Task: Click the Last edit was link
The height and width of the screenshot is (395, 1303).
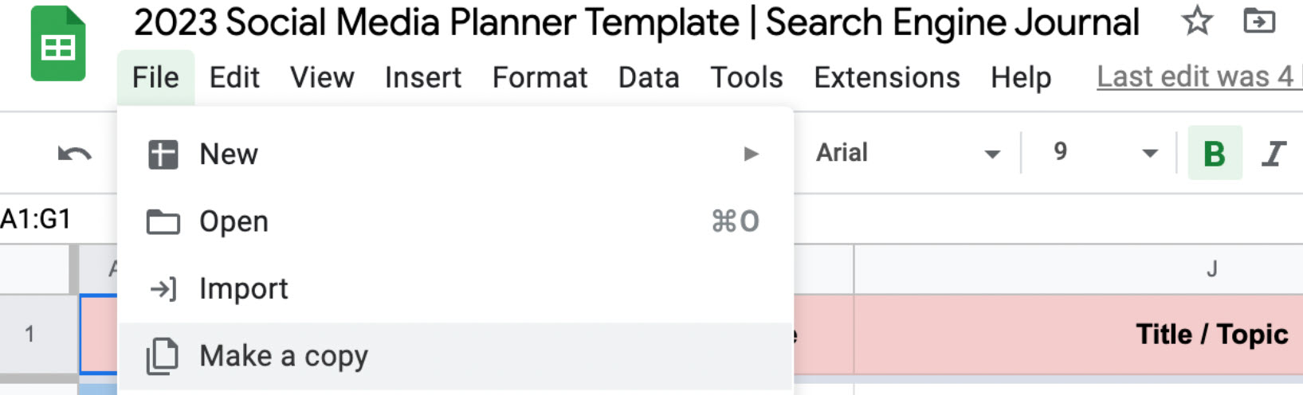Action: pyautogui.click(x=1198, y=76)
